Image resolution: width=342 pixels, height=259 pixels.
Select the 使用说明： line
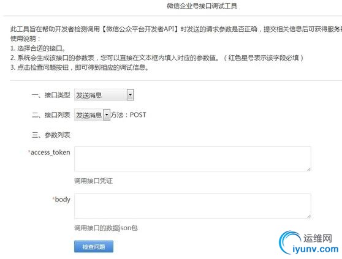26,39
